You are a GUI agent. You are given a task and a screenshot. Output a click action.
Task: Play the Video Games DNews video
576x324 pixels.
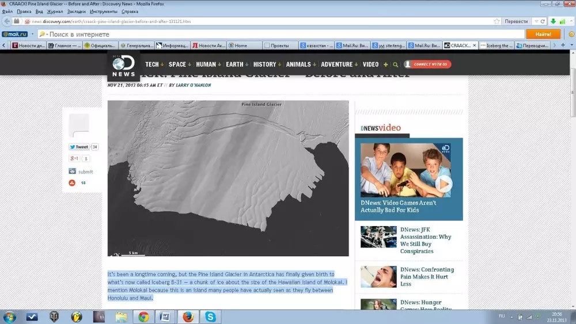[444, 184]
